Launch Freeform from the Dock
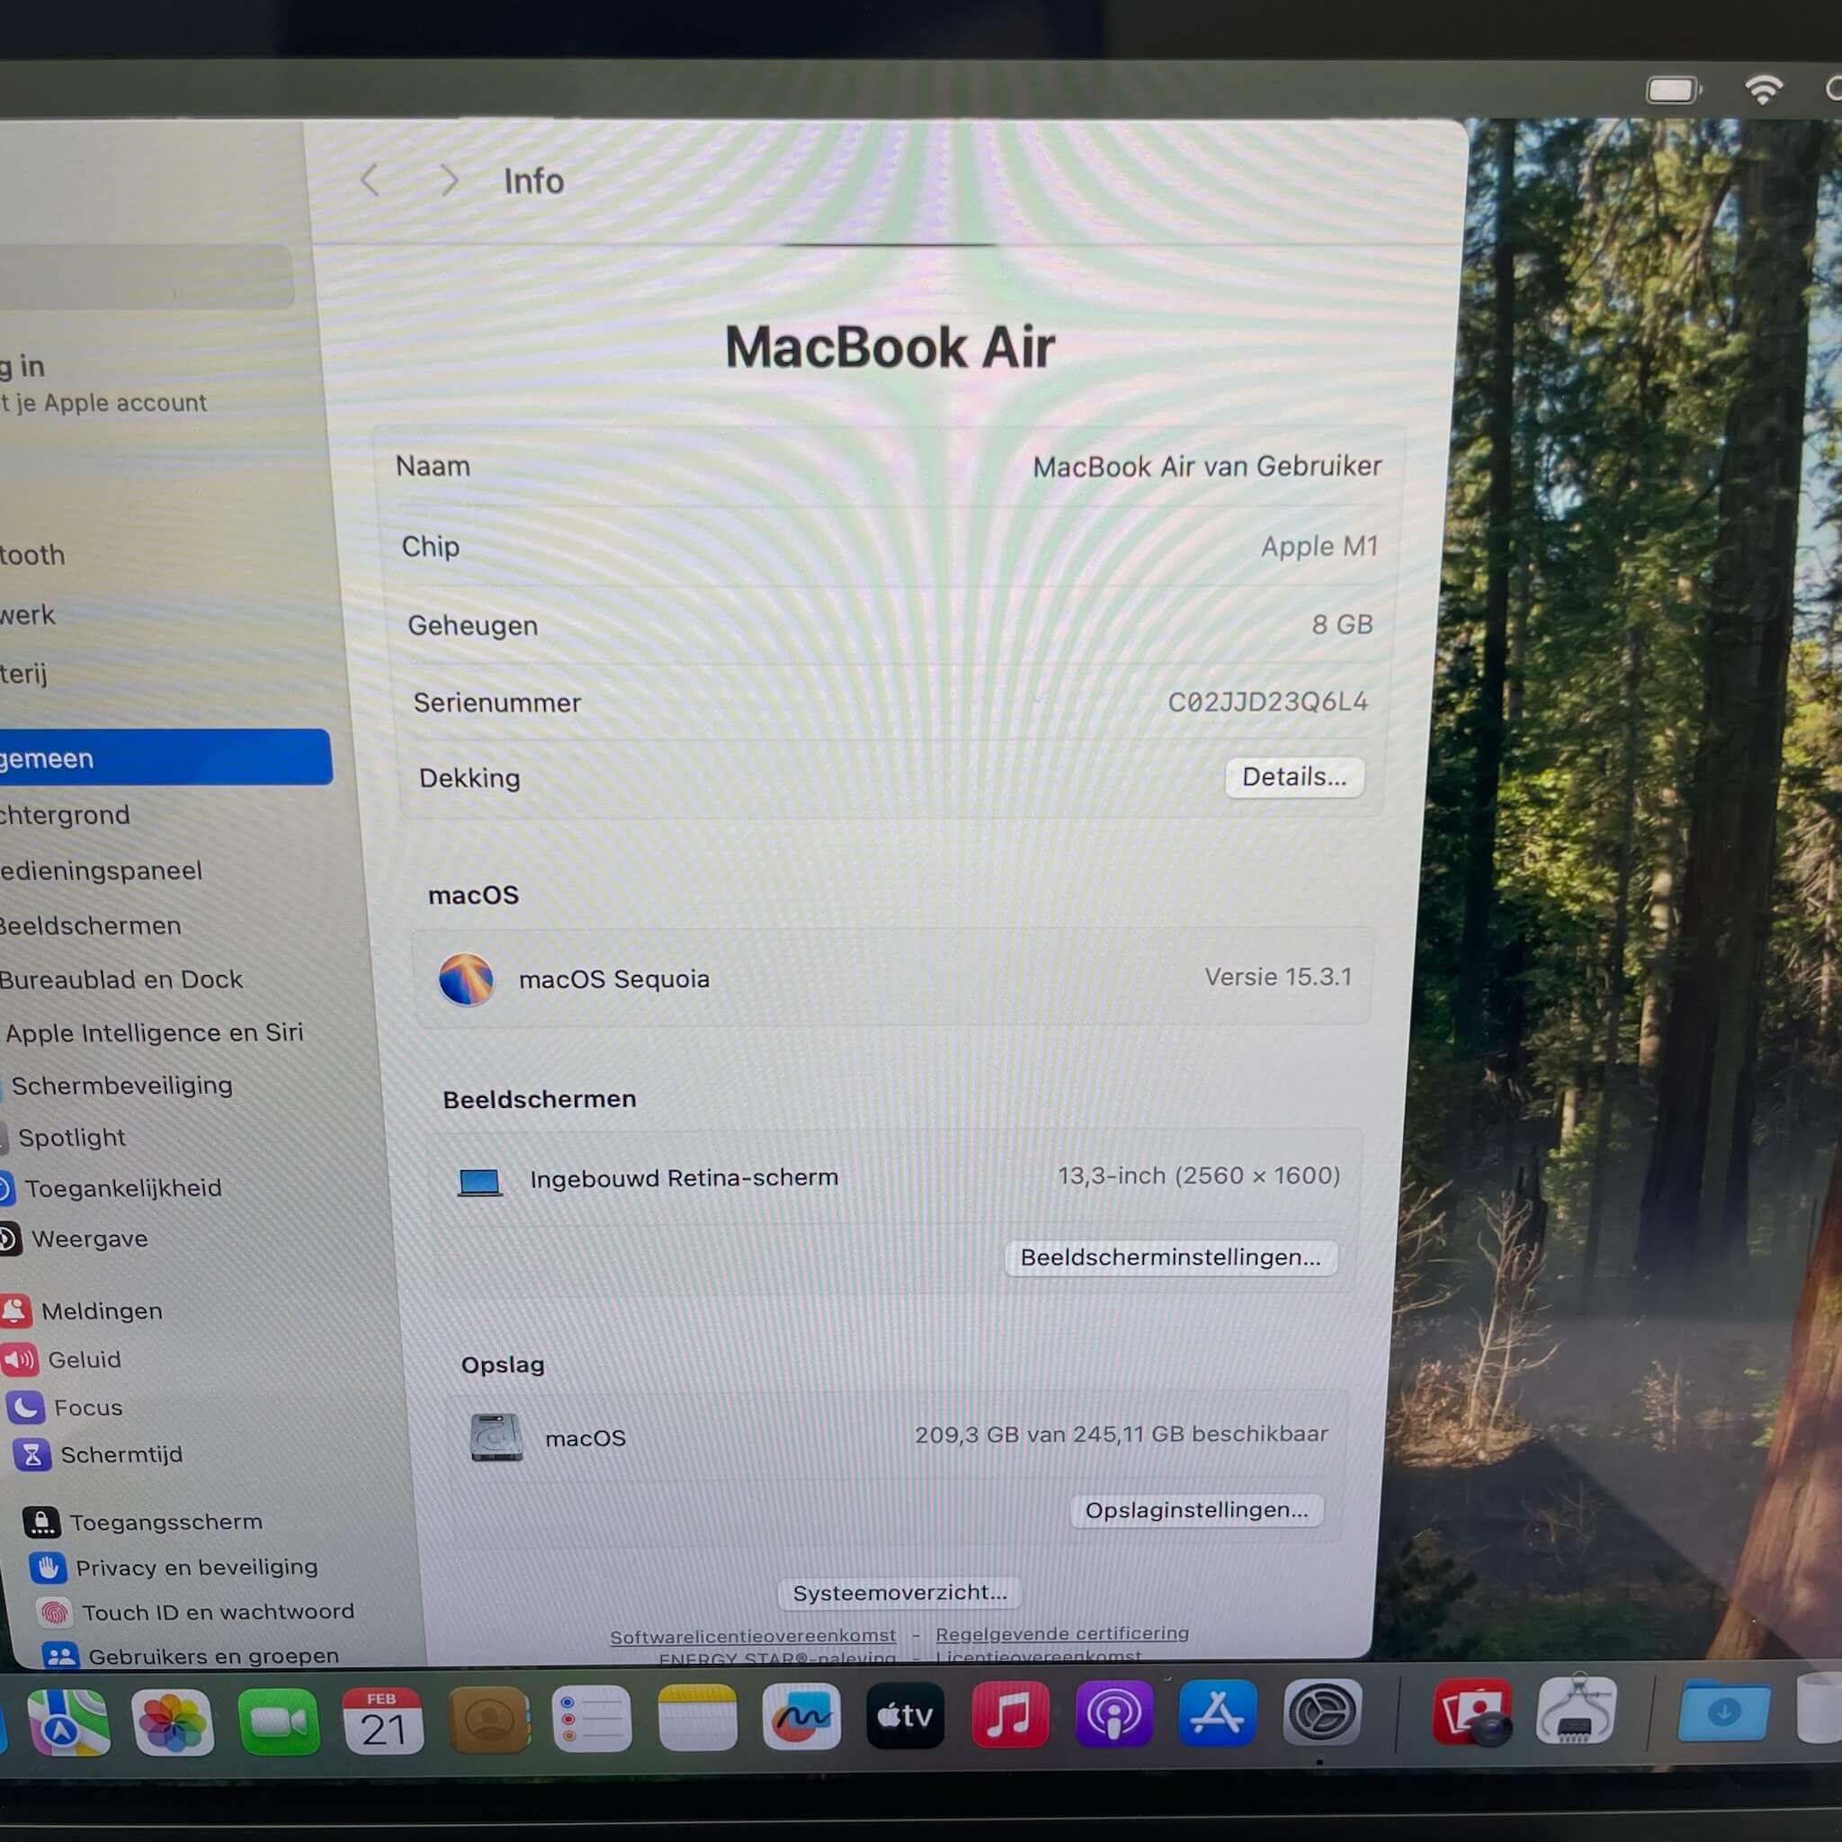 tap(801, 1716)
